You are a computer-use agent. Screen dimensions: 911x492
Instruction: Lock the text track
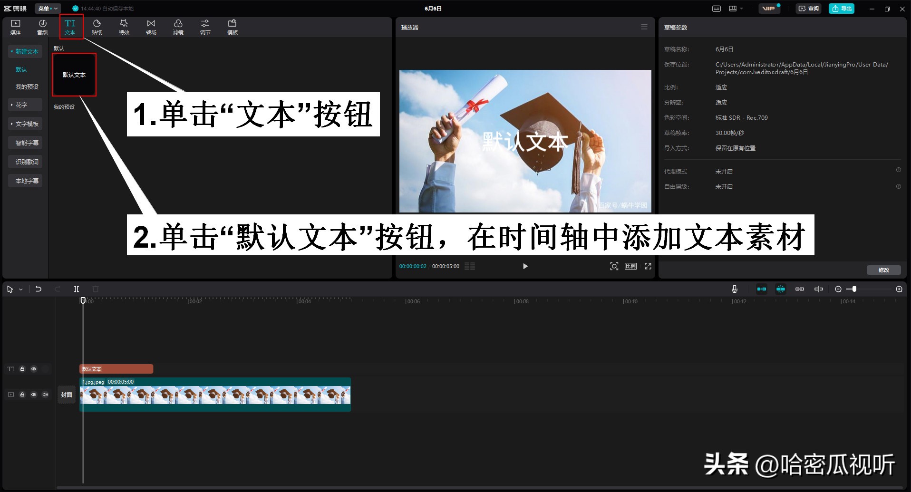point(22,369)
